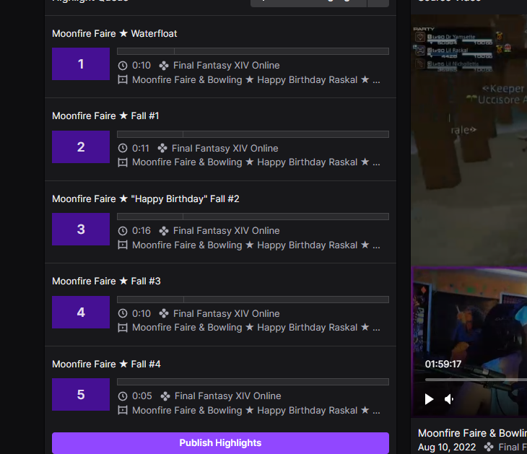Select highlight number 2 purple tile
Screen dimensions: 527x454
(81, 147)
